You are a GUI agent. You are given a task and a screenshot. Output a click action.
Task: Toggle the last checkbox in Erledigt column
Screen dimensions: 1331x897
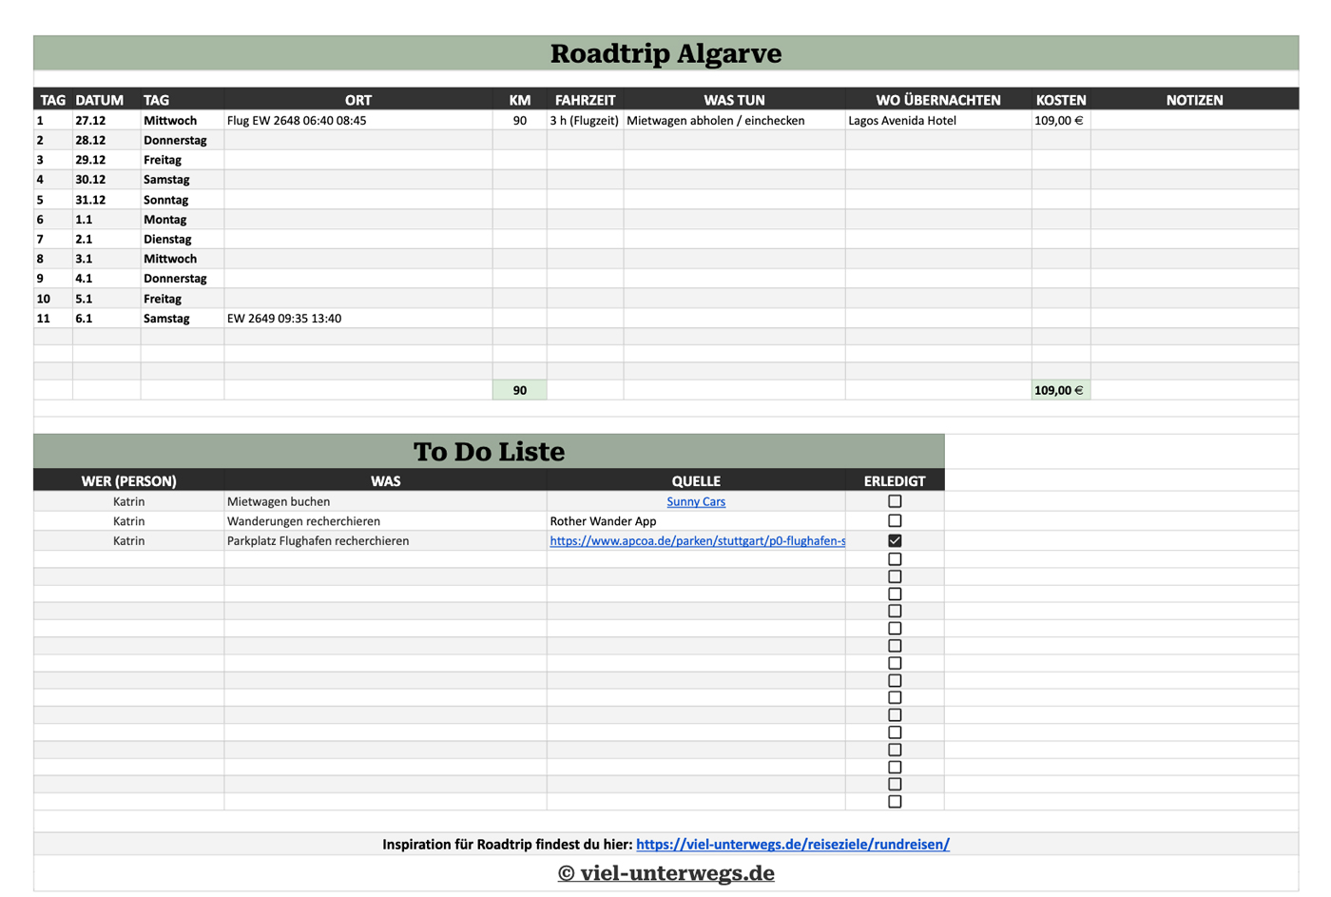(895, 802)
